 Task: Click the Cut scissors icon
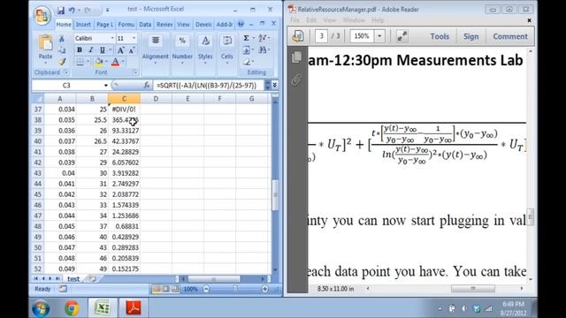point(62,39)
